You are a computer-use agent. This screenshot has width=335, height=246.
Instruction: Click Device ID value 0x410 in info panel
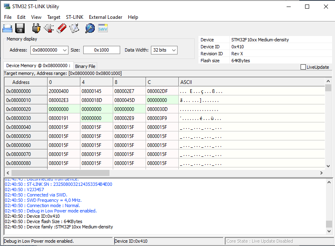tap(237, 47)
